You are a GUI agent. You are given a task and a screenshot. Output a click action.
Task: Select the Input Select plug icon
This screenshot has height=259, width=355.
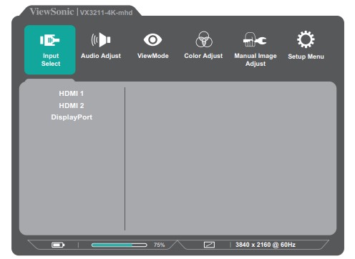[50, 40]
